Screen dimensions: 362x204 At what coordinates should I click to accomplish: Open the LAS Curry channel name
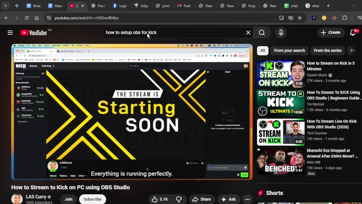(x=36, y=197)
